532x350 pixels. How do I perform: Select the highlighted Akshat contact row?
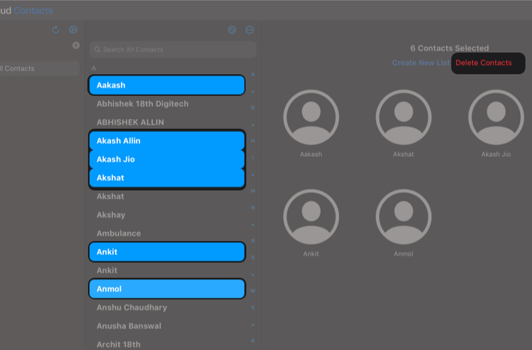tap(167, 178)
